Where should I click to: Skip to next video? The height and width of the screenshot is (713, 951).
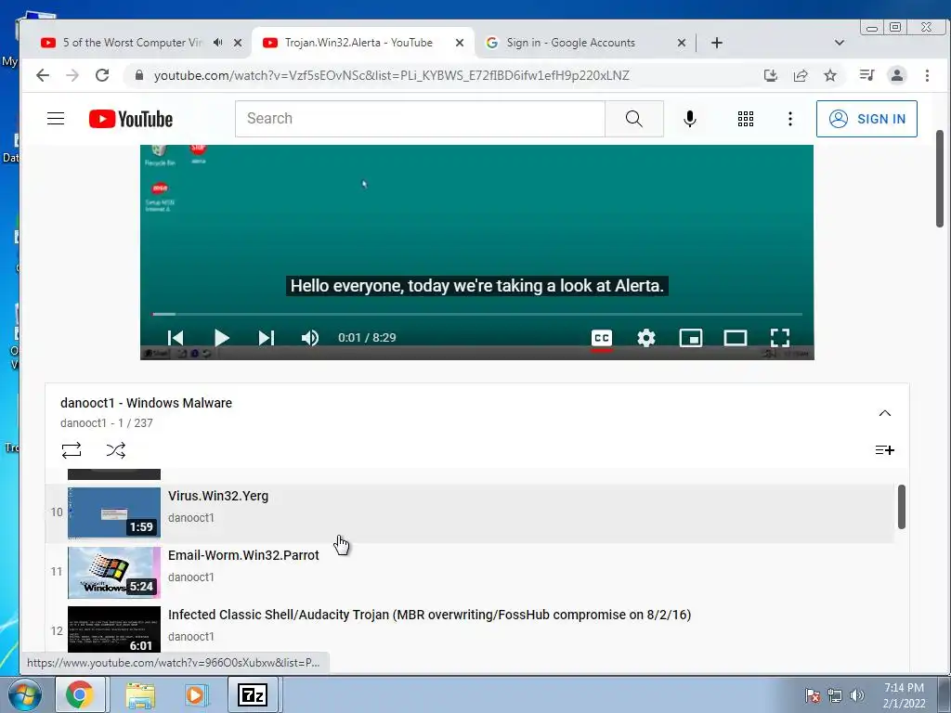pos(267,338)
